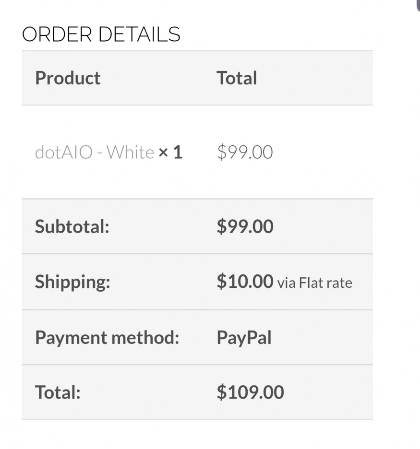Open the "dotAIO" product name link

(x=63, y=153)
